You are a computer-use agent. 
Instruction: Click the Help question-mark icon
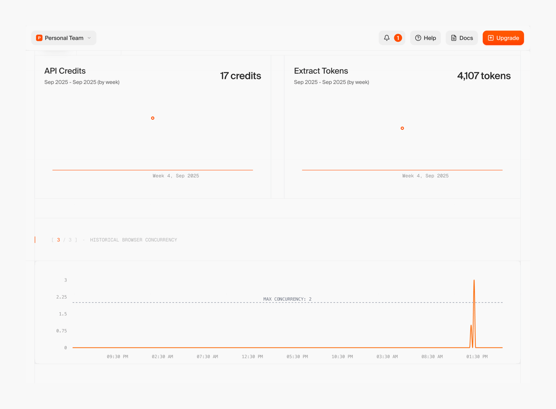418,38
